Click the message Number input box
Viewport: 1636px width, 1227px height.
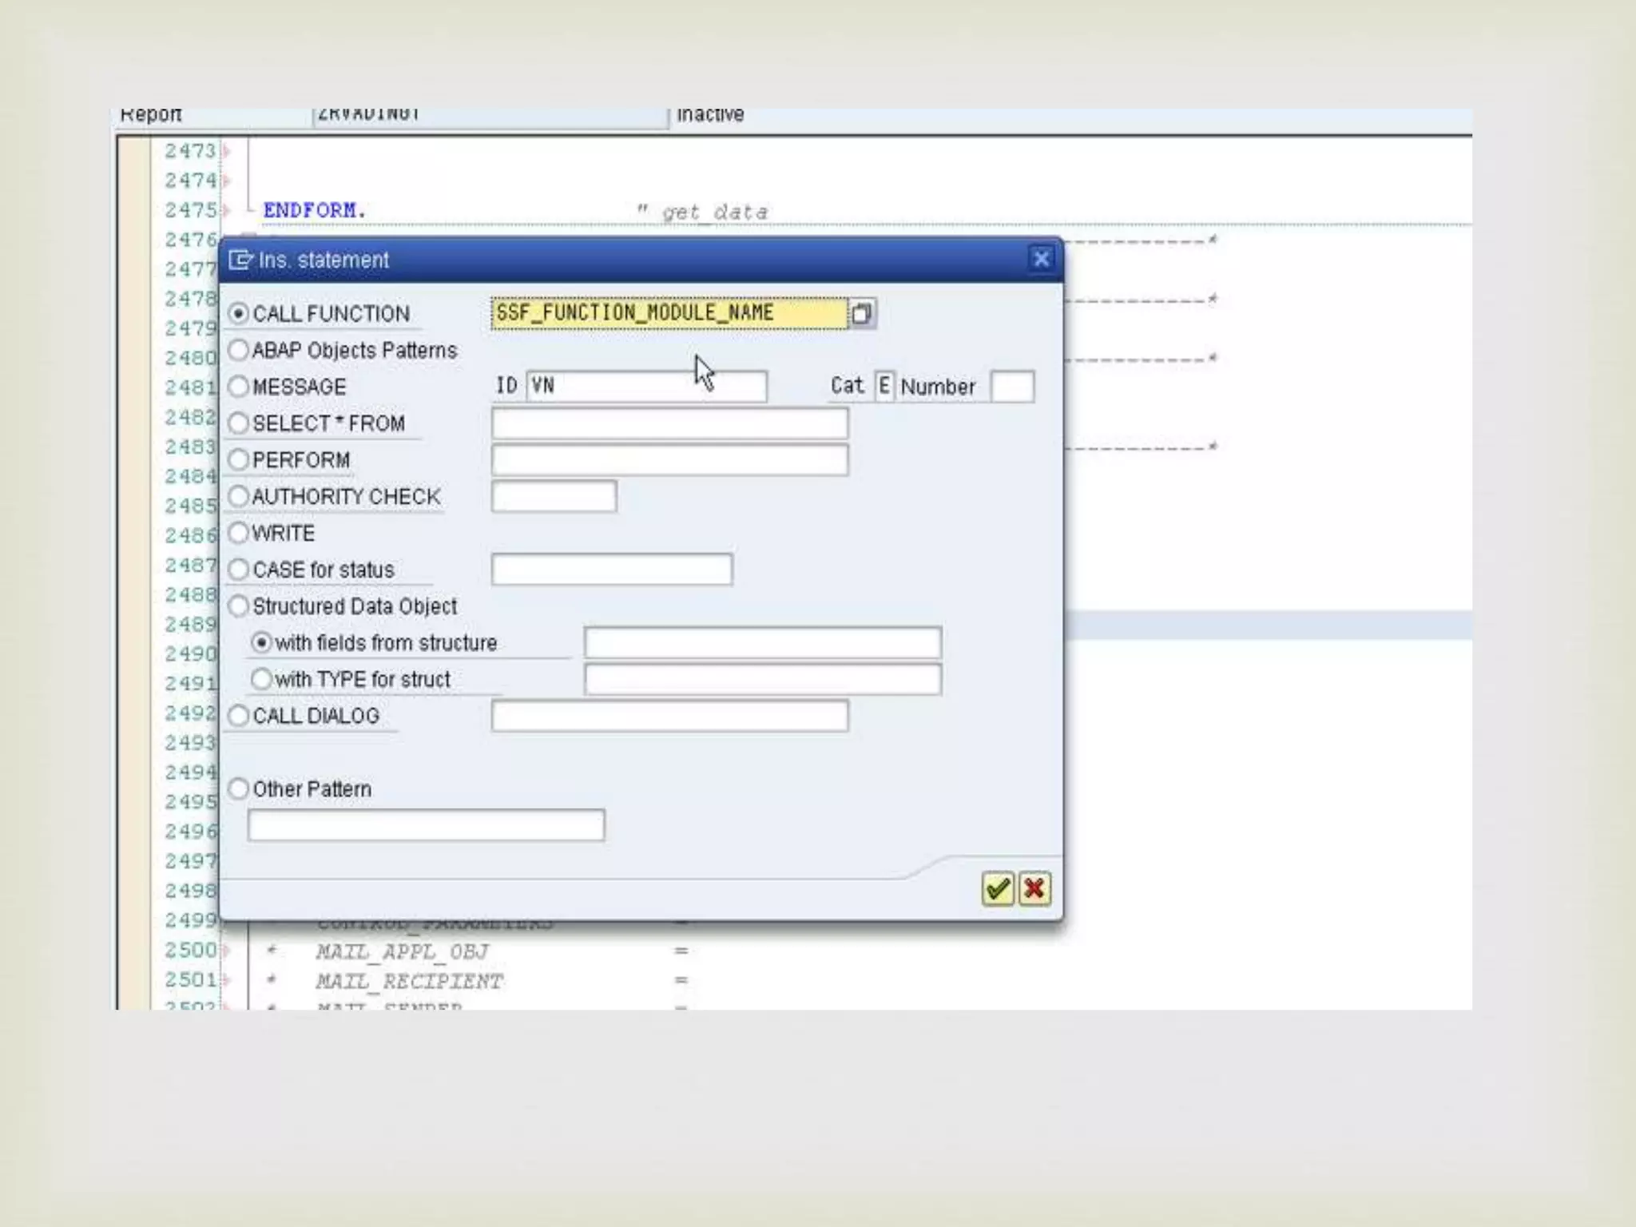tap(1011, 387)
